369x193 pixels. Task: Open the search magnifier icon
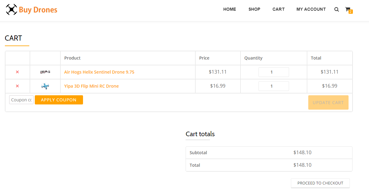tap(336, 9)
